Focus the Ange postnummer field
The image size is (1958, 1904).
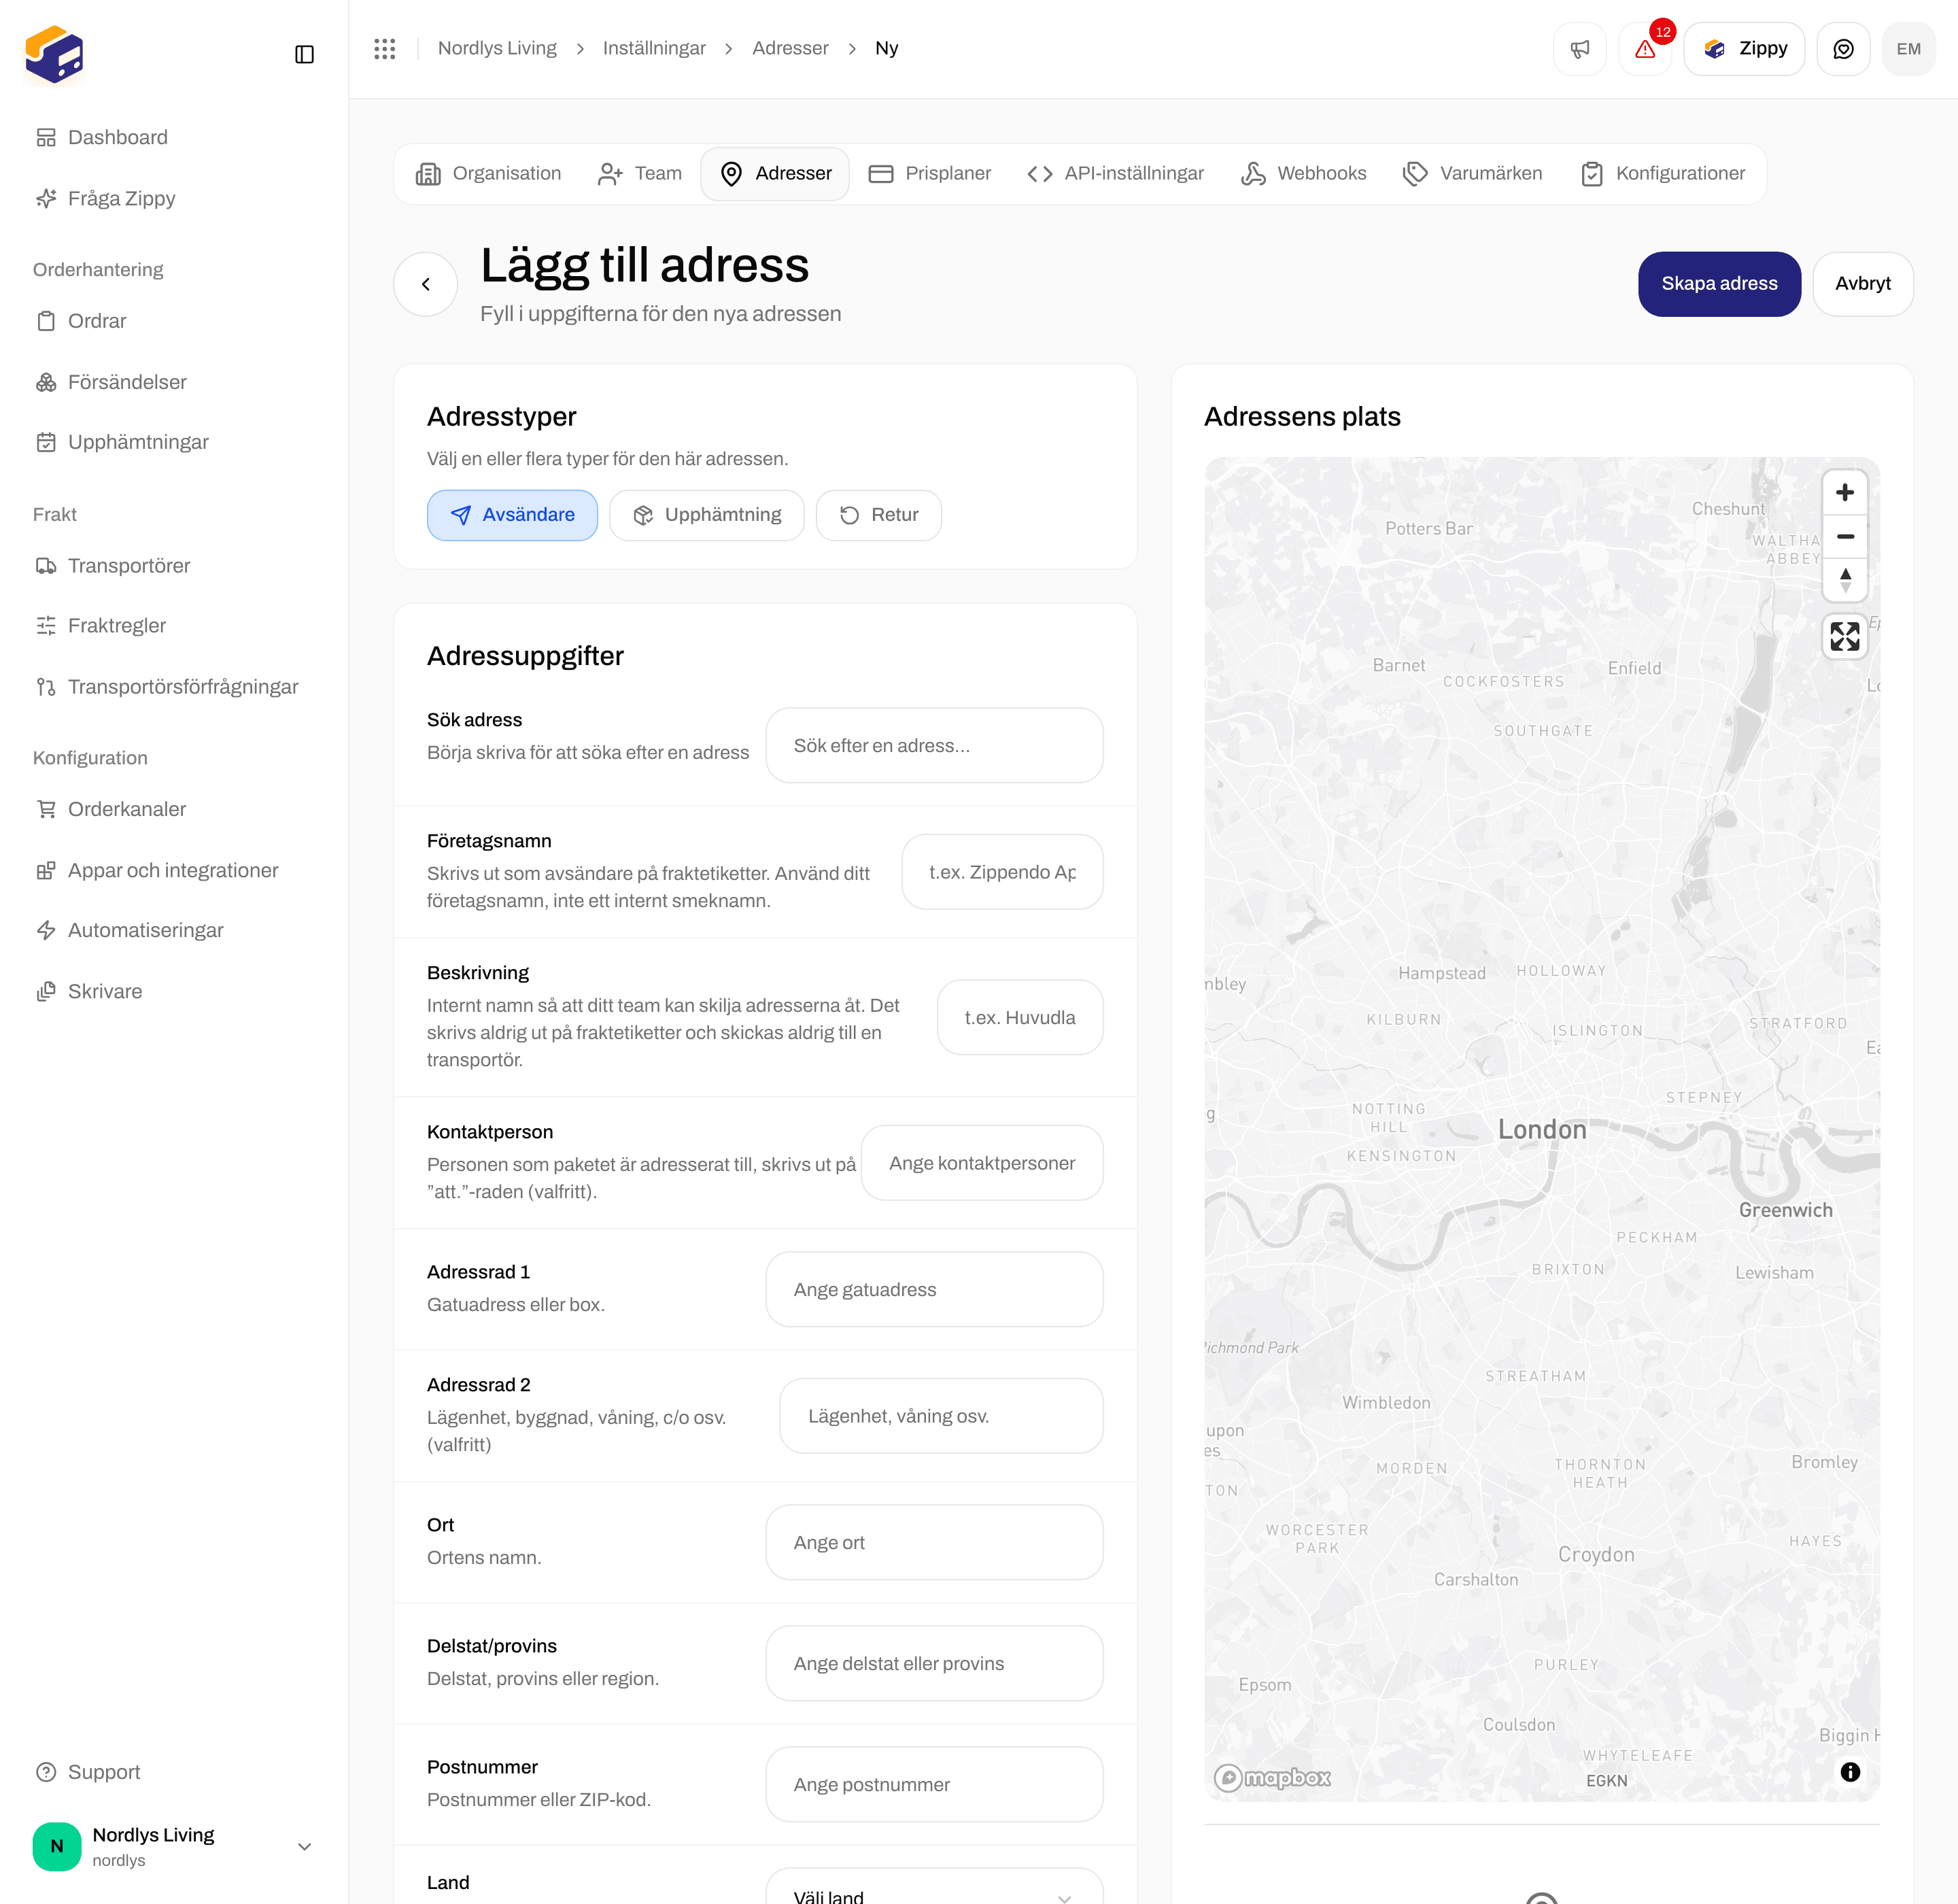click(x=934, y=1785)
